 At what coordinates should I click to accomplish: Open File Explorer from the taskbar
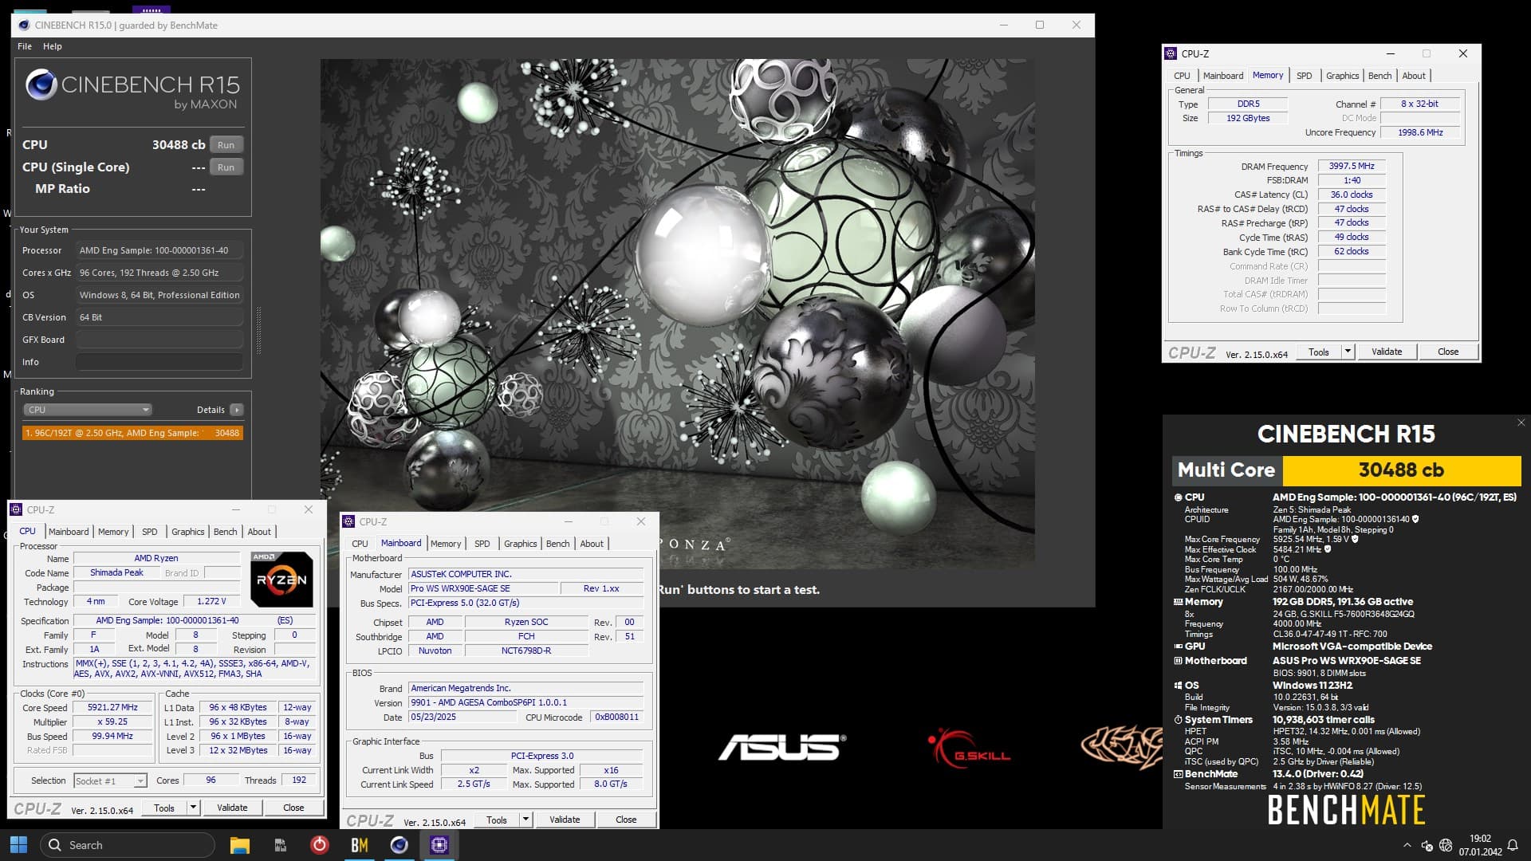240,844
